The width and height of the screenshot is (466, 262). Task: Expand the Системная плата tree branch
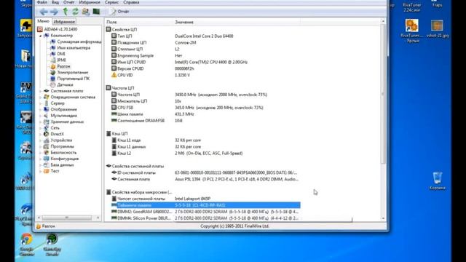tap(41, 91)
